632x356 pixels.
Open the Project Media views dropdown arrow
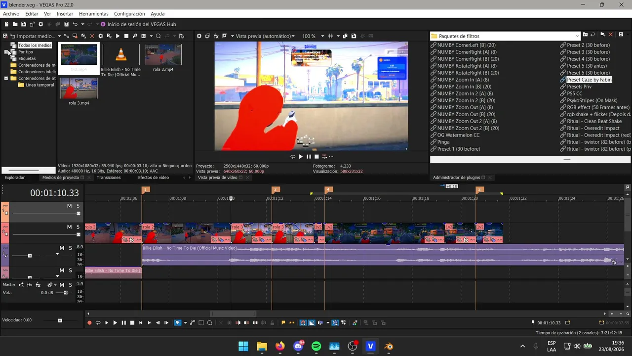[x=150, y=36]
